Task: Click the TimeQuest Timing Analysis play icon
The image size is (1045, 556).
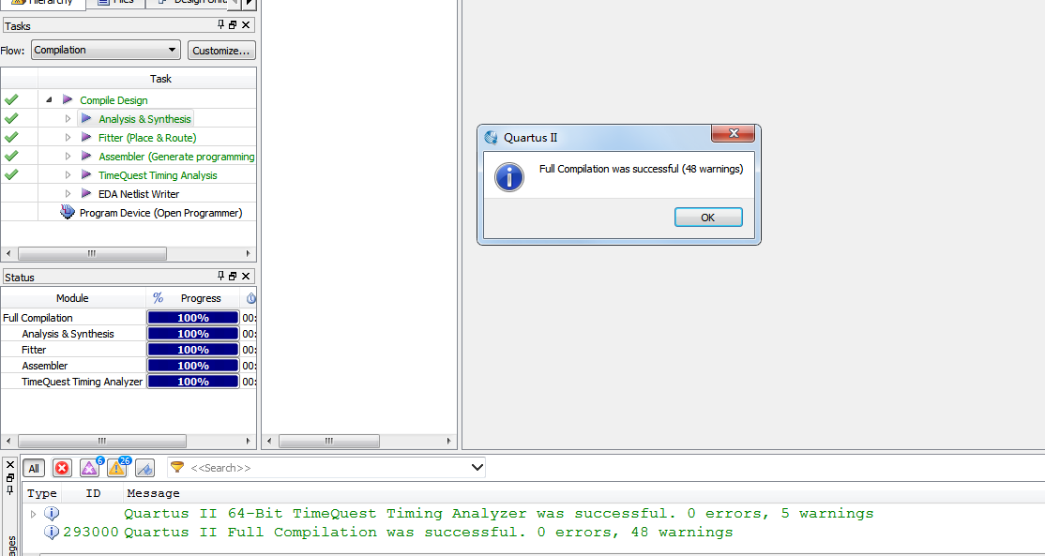Action: [x=86, y=173]
